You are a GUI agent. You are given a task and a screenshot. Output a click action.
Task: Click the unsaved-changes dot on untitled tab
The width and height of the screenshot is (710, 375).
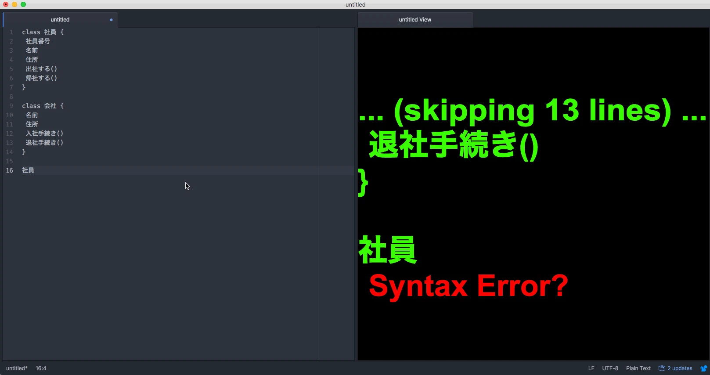tap(111, 20)
